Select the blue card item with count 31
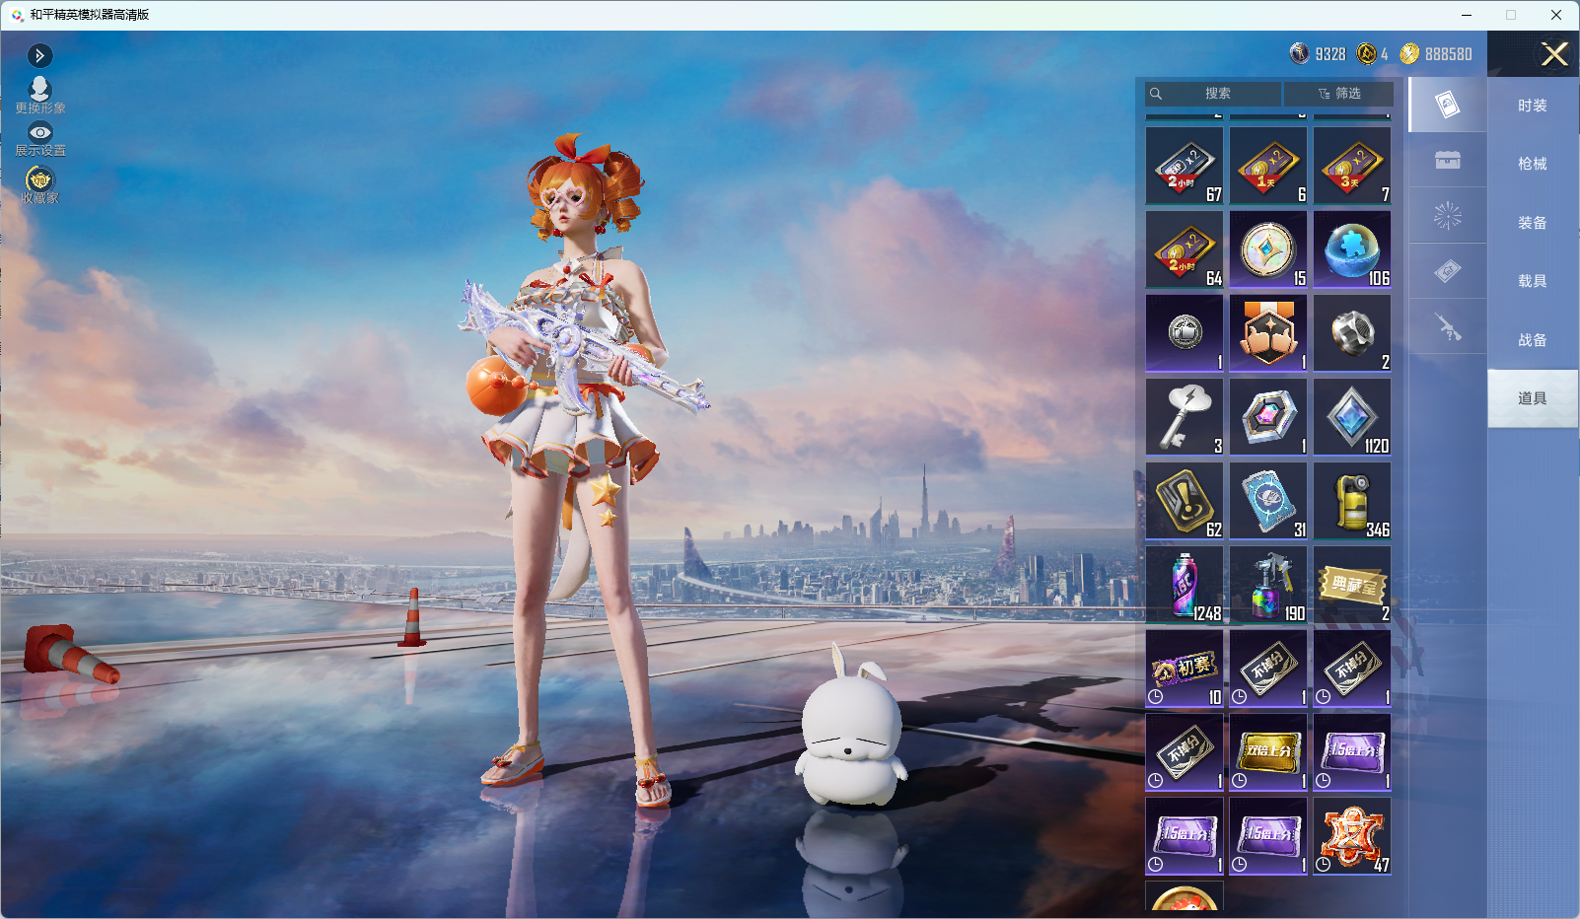Image resolution: width=1580 pixels, height=919 pixels. [x=1268, y=501]
